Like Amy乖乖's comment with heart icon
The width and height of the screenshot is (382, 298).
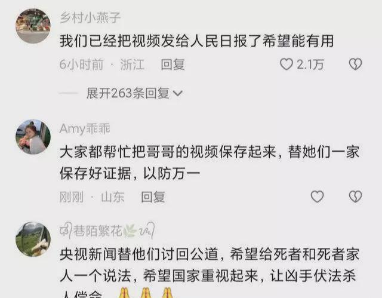[x=317, y=196]
